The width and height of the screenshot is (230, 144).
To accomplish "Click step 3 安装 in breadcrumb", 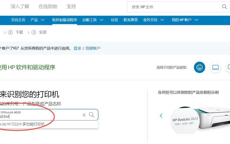I will [39, 32].
